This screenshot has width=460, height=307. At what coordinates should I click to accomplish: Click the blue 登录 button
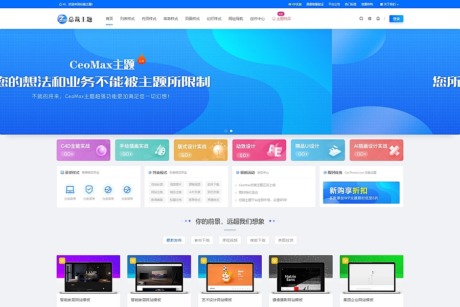[x=396, y=19]
